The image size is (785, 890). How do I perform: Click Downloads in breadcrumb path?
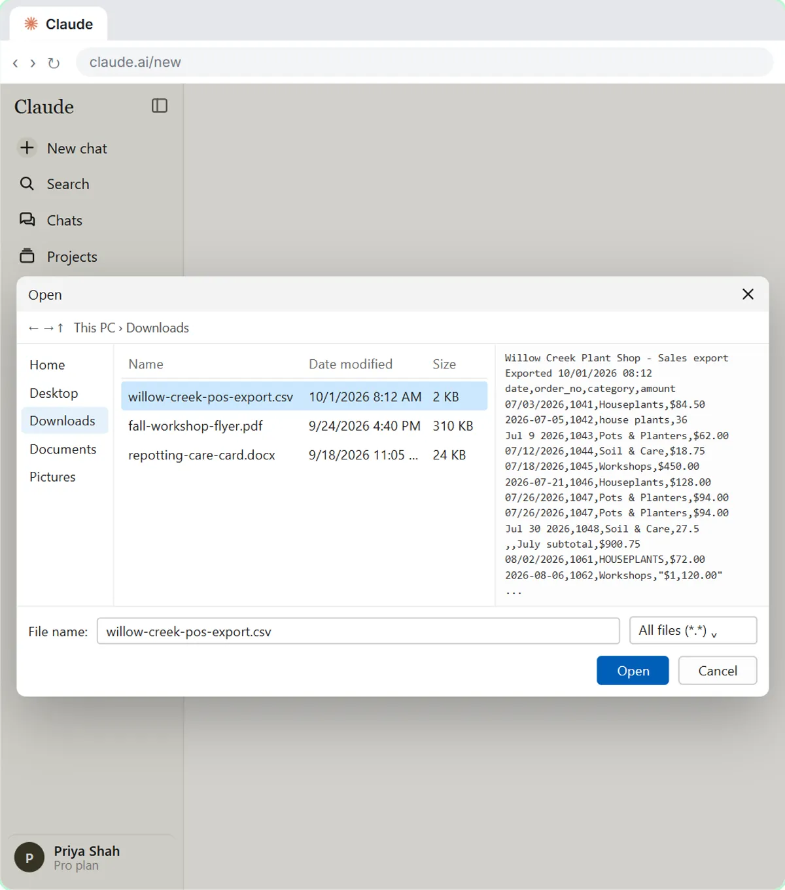tap(158, 328)
